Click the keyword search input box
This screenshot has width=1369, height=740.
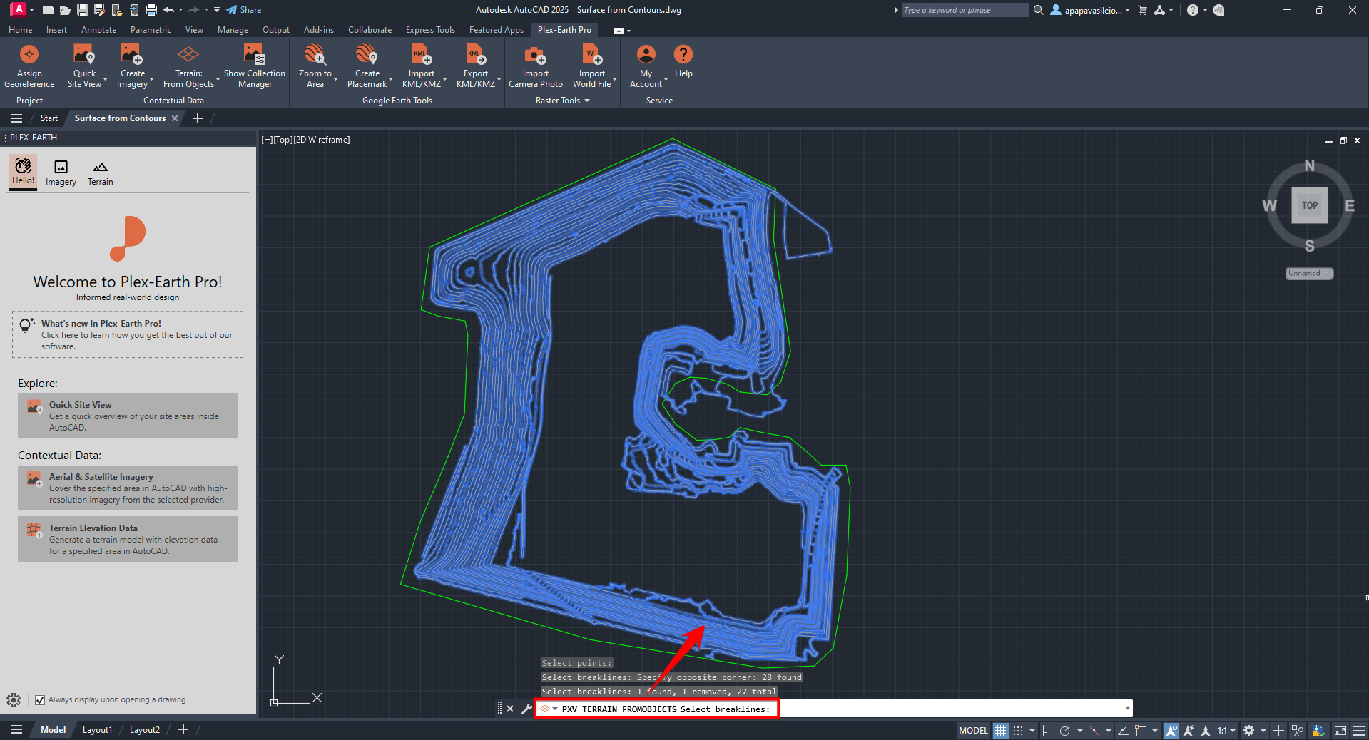pyautogui.click(x=965, y=10)
